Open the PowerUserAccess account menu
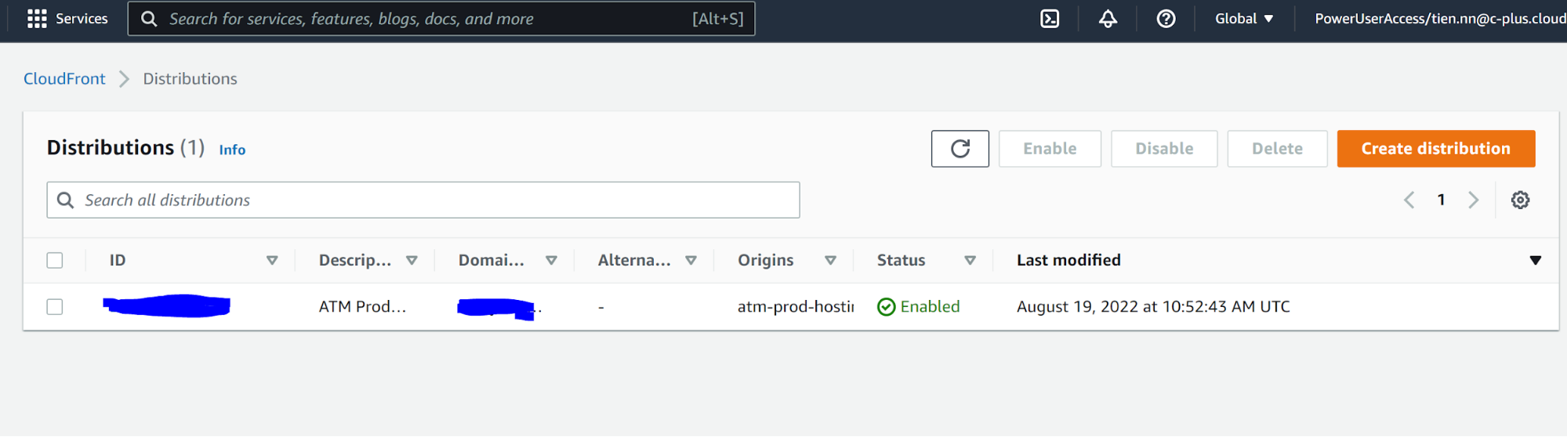Screen dimensions: 1567x437 1439,19
